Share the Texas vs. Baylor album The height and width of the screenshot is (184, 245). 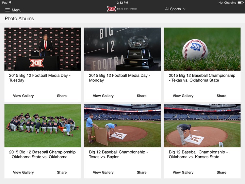[x=141, y=173]
